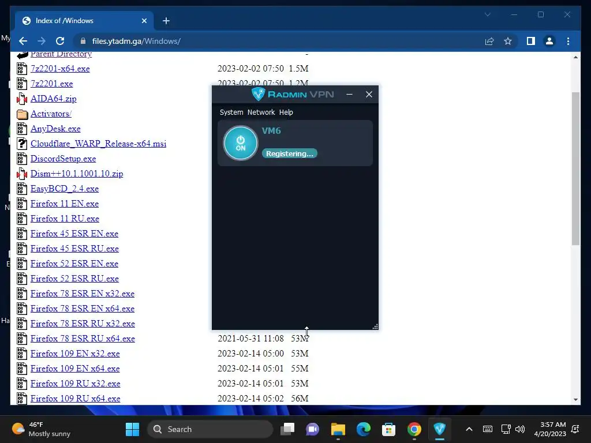
Task: Open the Chrome profile icon
Action: click(549, 41)
